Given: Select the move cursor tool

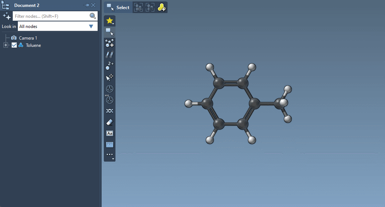Looking at the screenshot, I should coord(110,77).
